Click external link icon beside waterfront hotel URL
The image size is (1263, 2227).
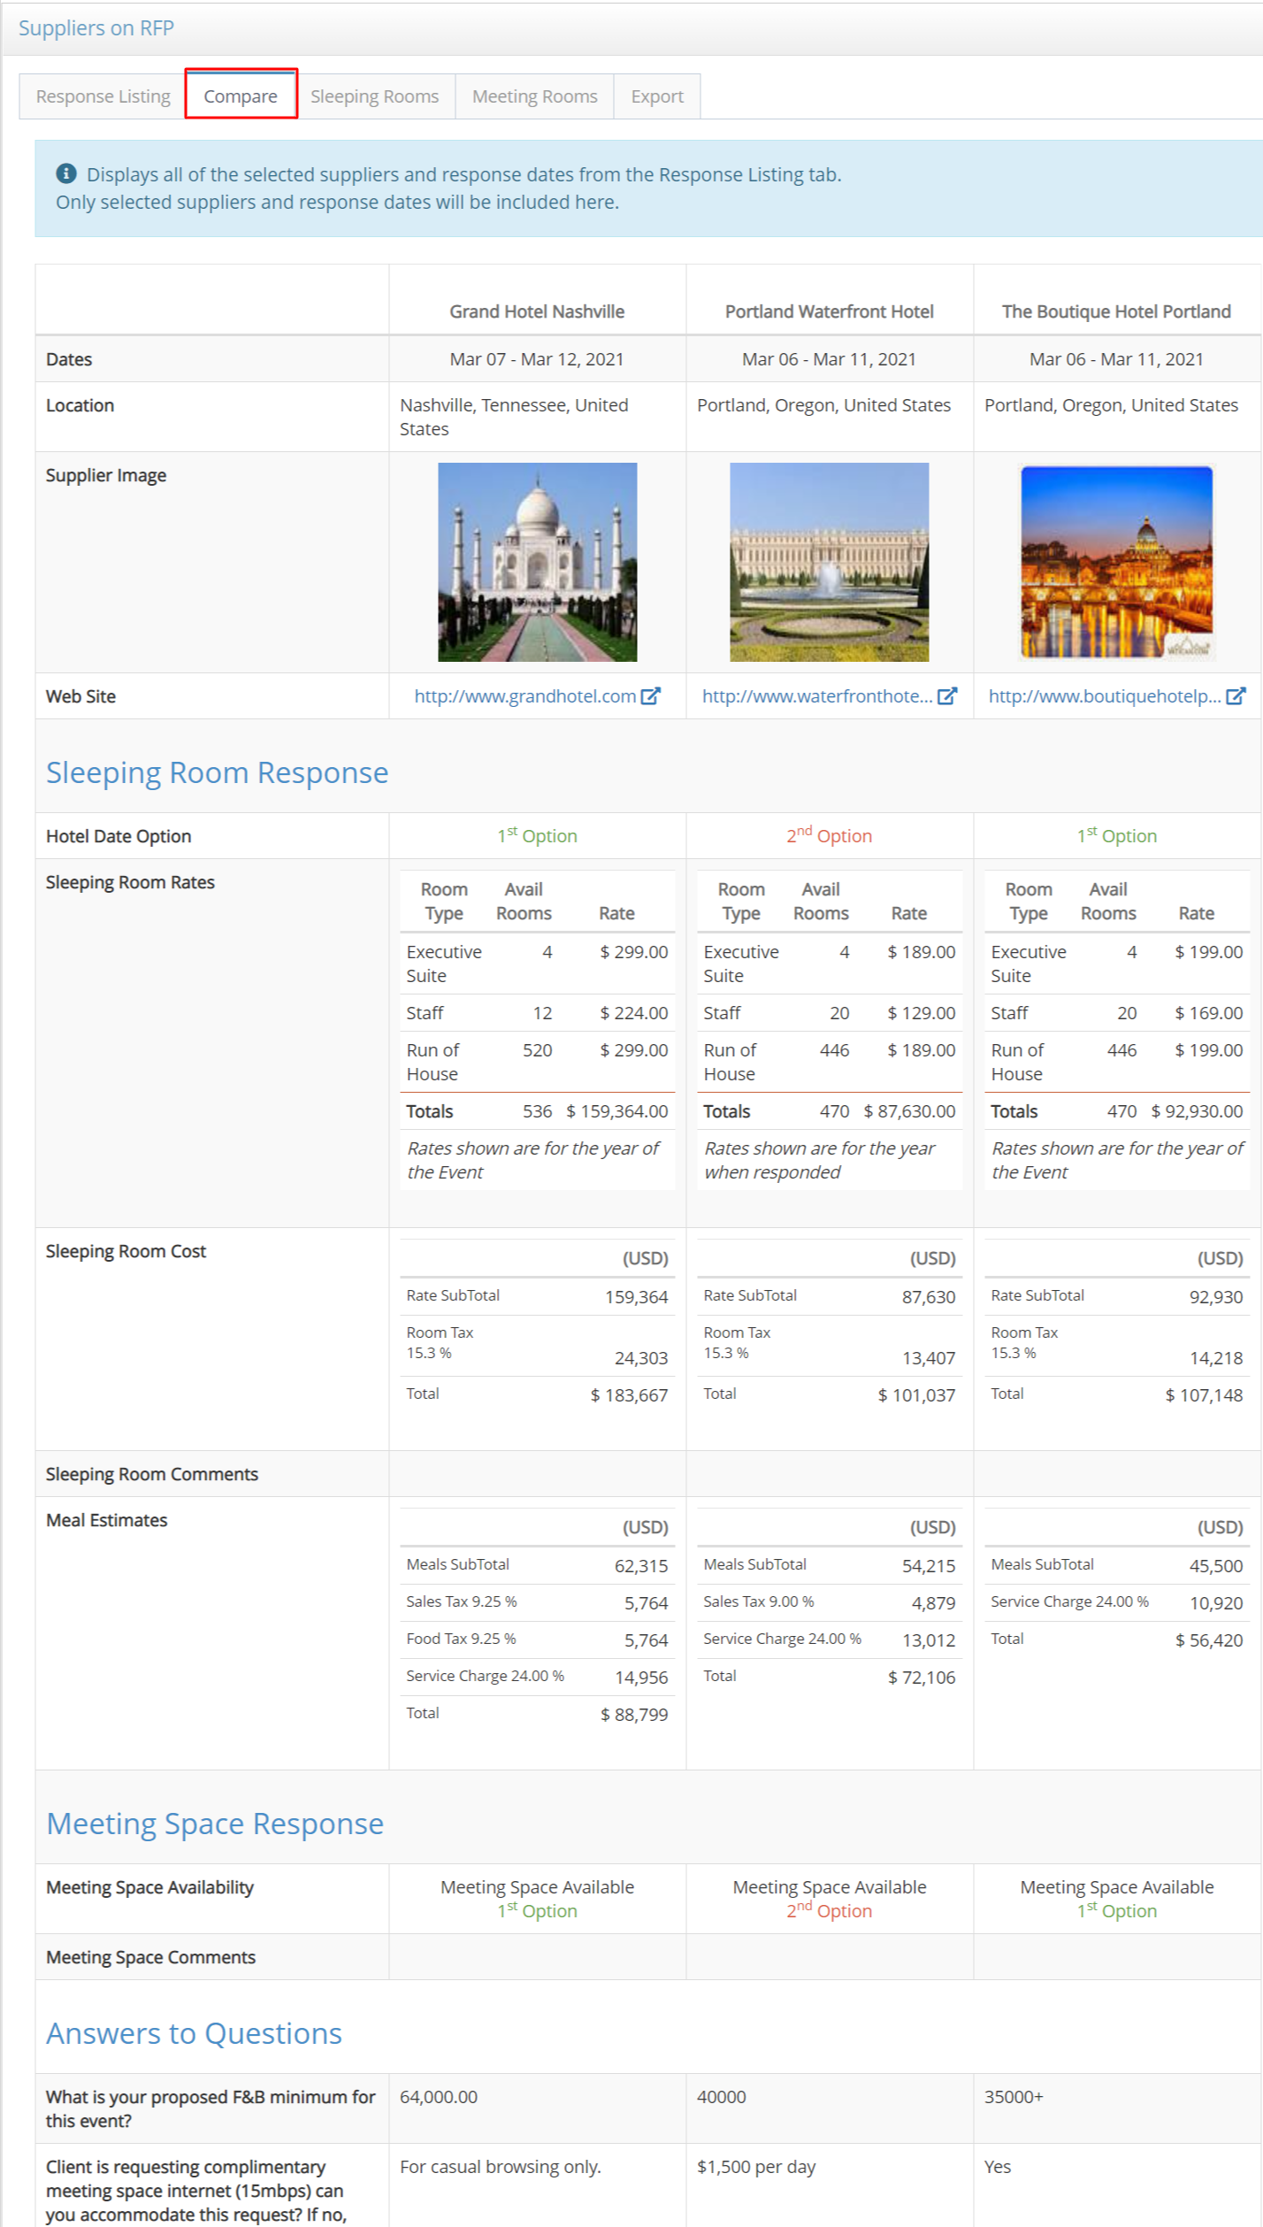click(946, 696)
